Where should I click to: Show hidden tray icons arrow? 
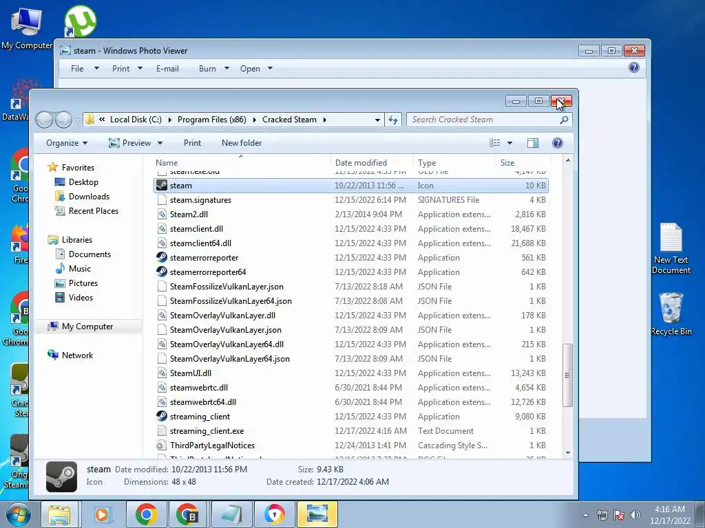[585, 515]
